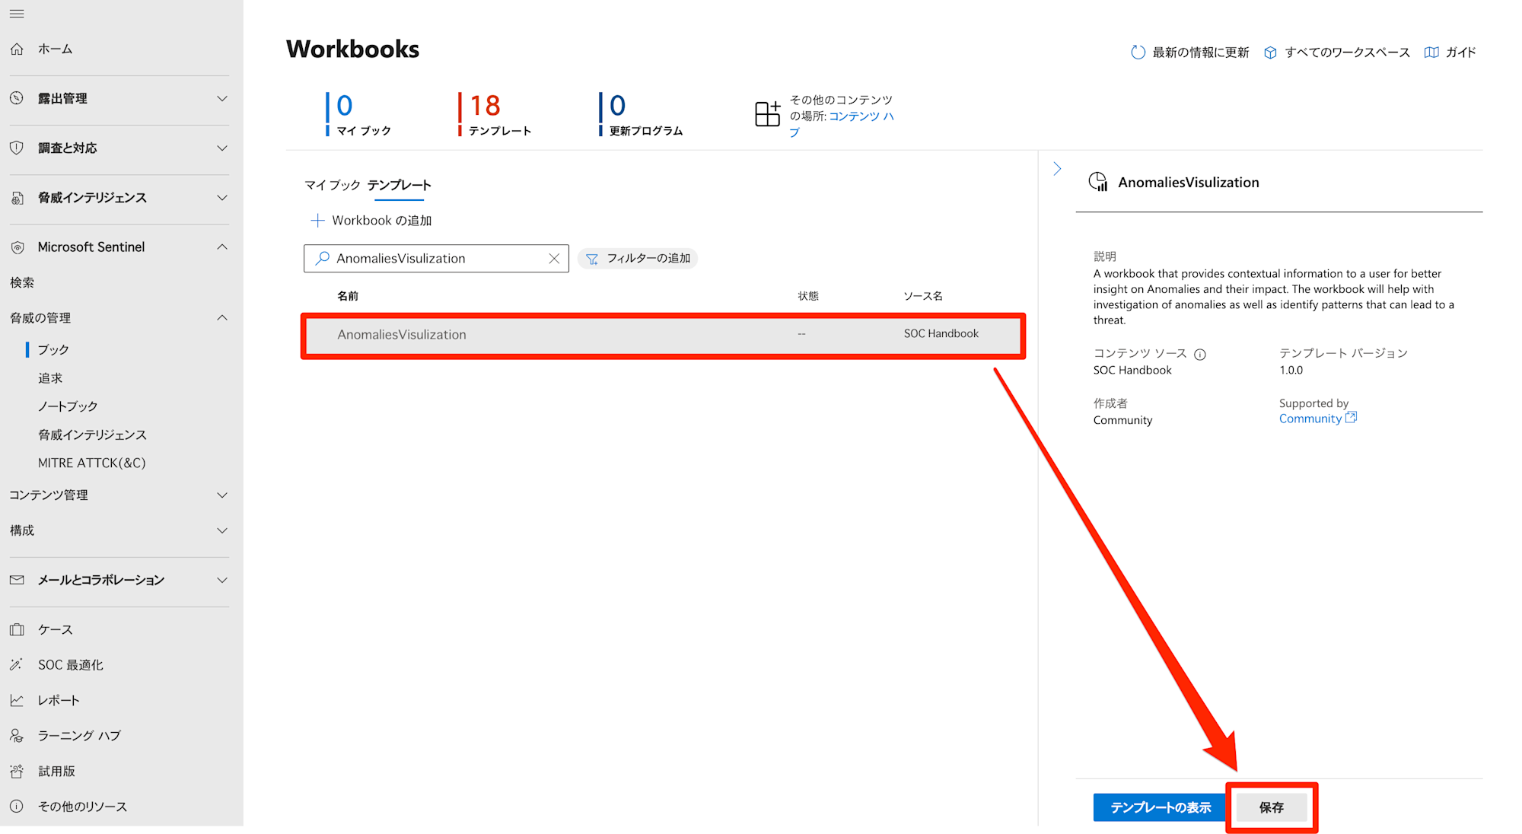Image resolution: width=1522 pixels, height=834 pixels.
Task: Expand the 露出管理 section
Action: [222, 98]
